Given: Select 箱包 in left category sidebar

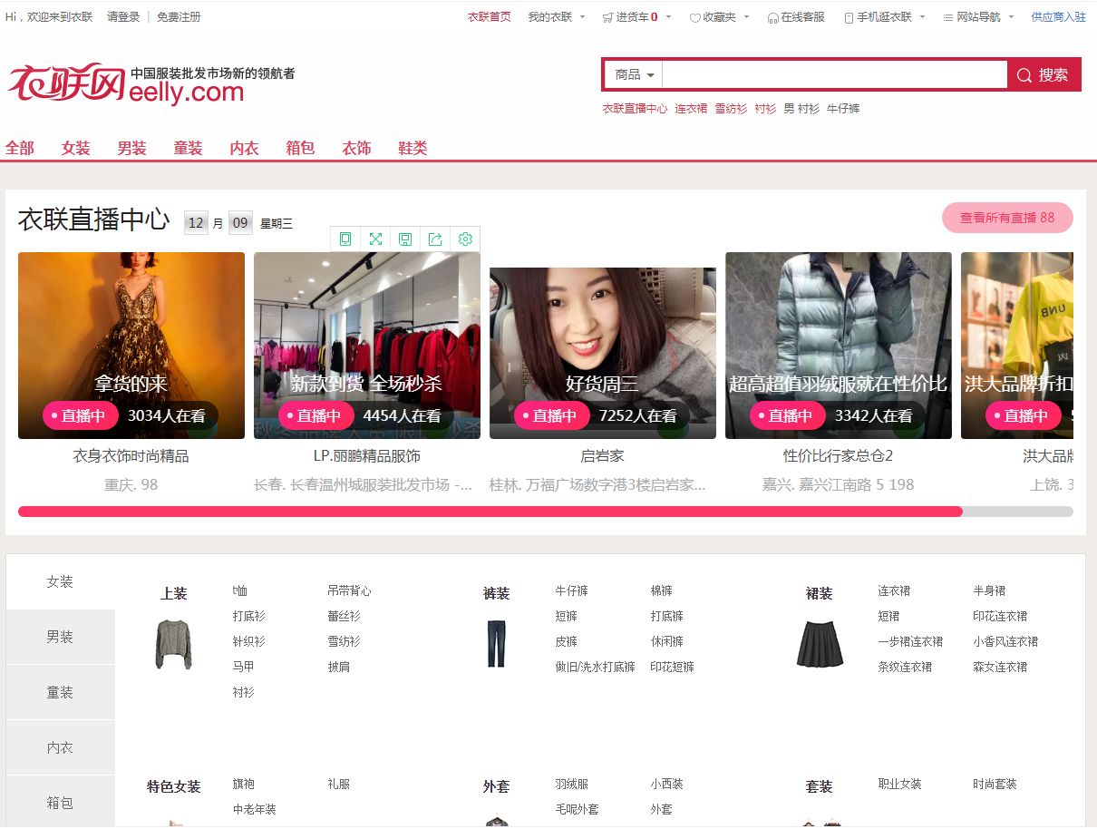Looking at the screenshot, I should pyautogui.click(x=61, y=804).
